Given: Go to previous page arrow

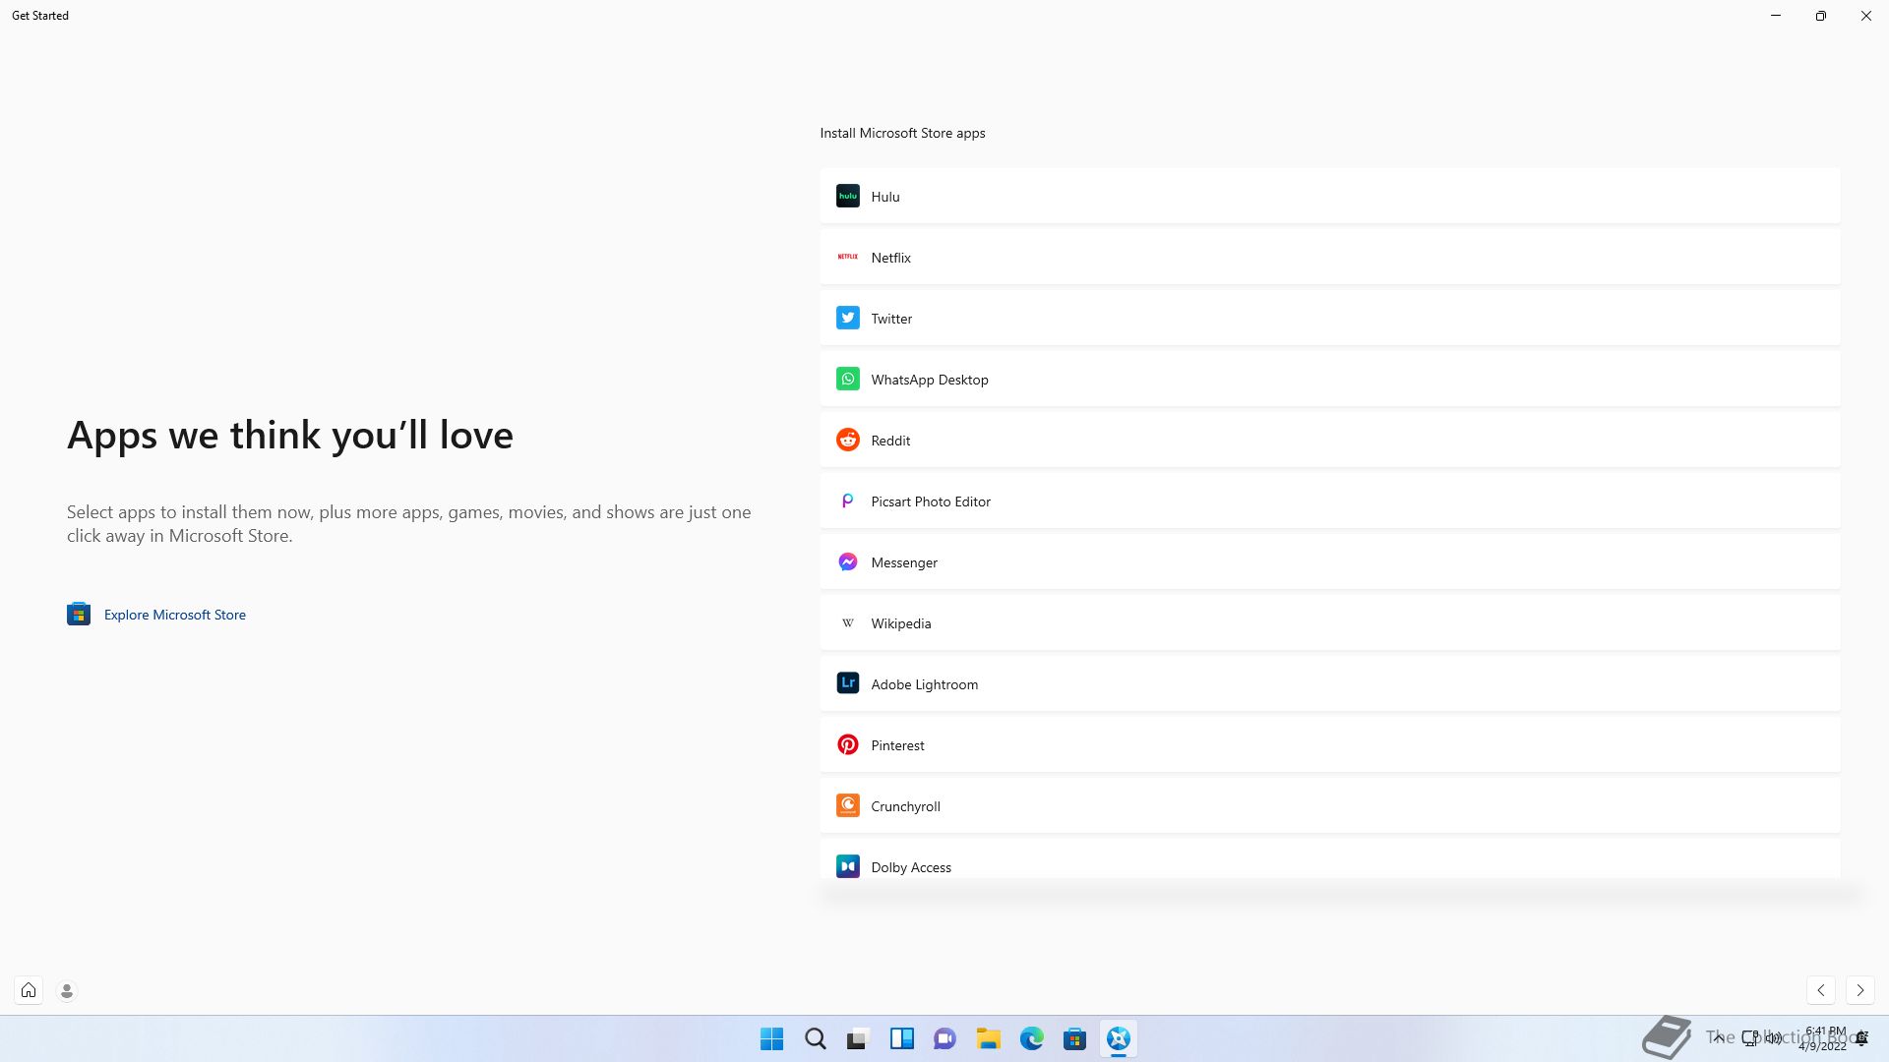Looking at the screenshot, I should (1821, 990).
